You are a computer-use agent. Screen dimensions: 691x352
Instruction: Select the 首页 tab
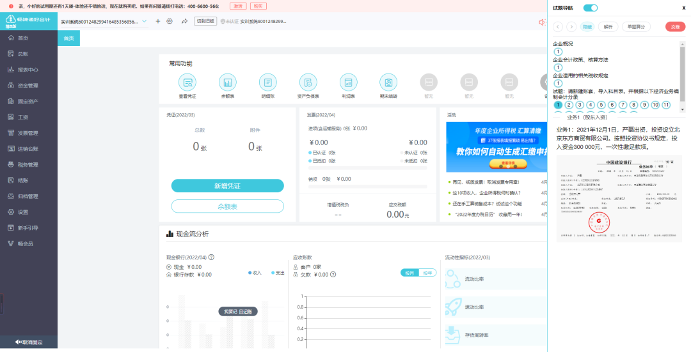coord(68,38)
